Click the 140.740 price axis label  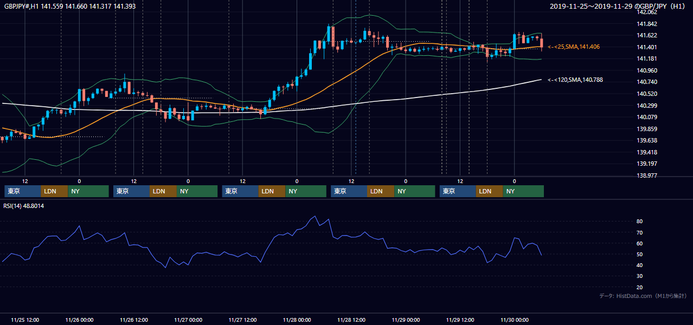click(647, 82)
